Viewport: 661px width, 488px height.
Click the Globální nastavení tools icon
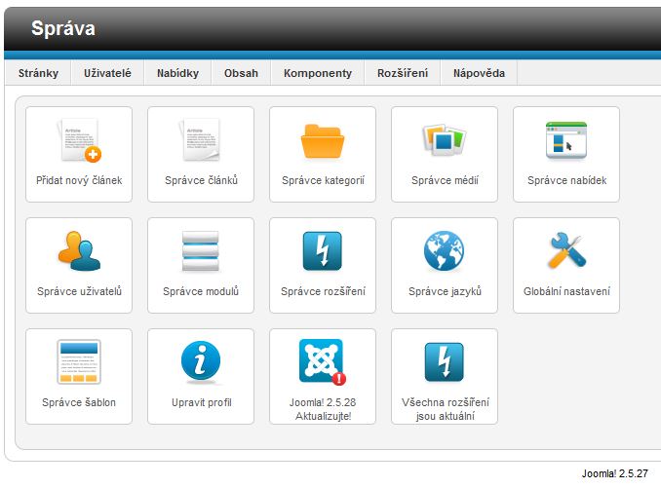(566, 253)
